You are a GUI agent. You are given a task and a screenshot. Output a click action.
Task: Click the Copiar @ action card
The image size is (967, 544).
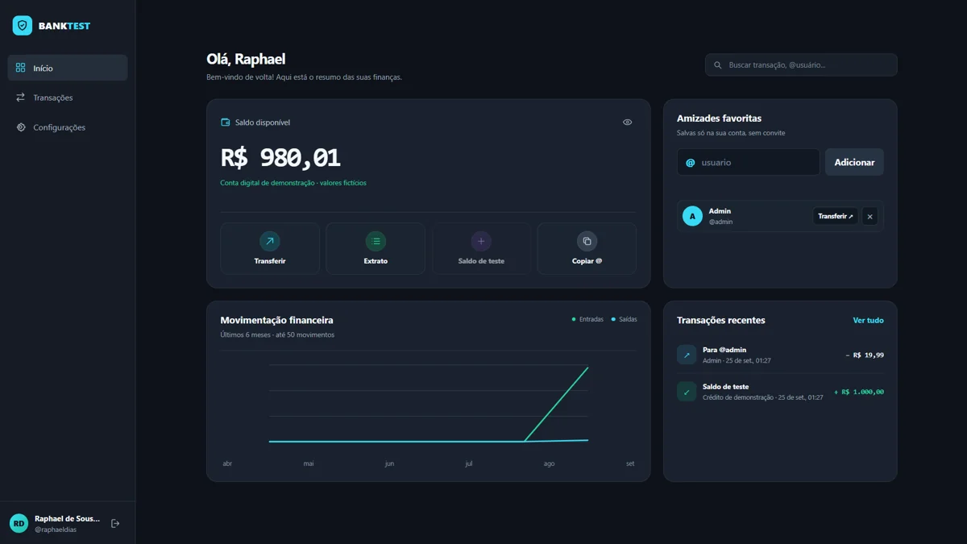click(x=587, y=249)
